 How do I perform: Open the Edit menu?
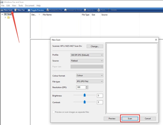(8, 5)
